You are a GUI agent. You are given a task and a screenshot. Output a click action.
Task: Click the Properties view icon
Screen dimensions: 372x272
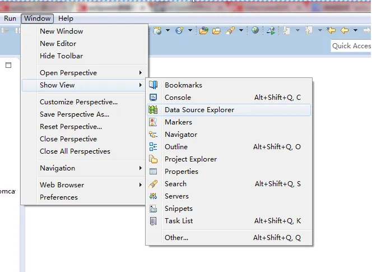153,171
